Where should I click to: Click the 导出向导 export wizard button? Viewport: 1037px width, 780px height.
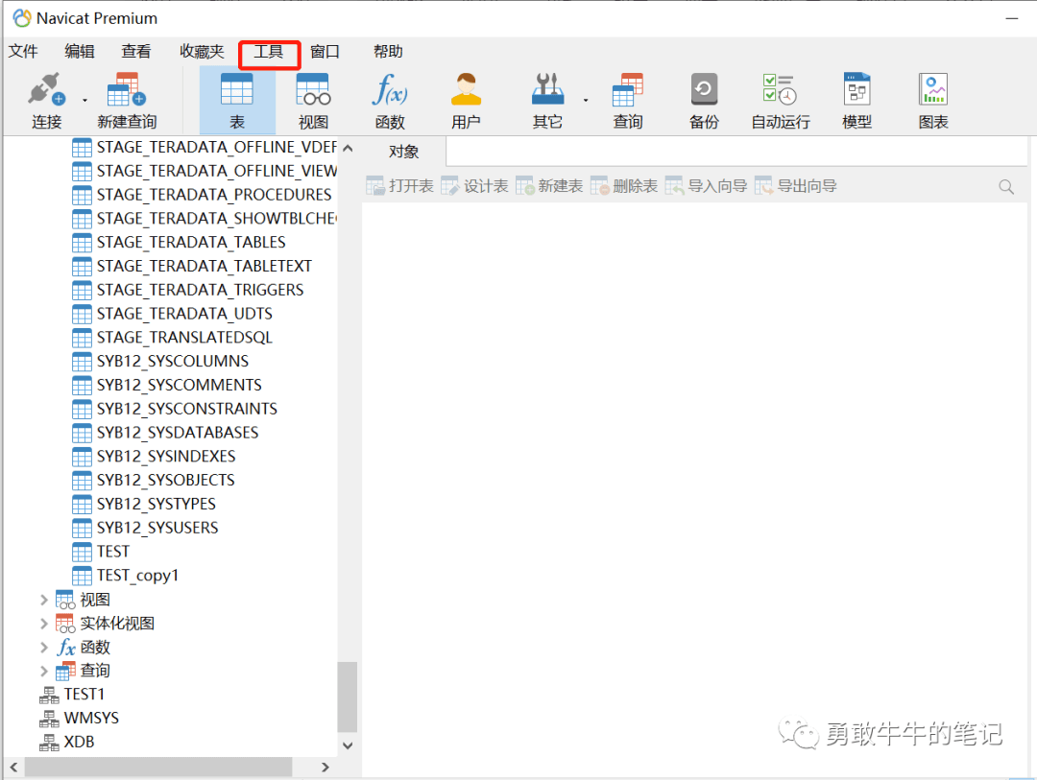click(796, 186)
